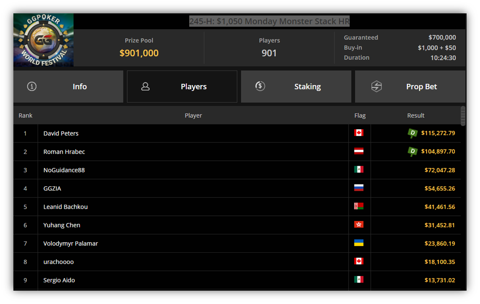Click the green deal badge beside $115,272.79
480x304 pixels.
(x=413, y=133)
